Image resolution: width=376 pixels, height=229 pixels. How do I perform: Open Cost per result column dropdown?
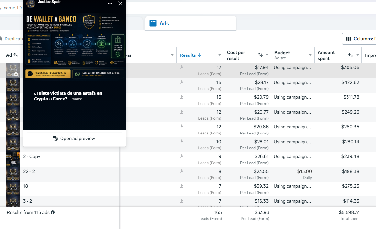[267, 55]
